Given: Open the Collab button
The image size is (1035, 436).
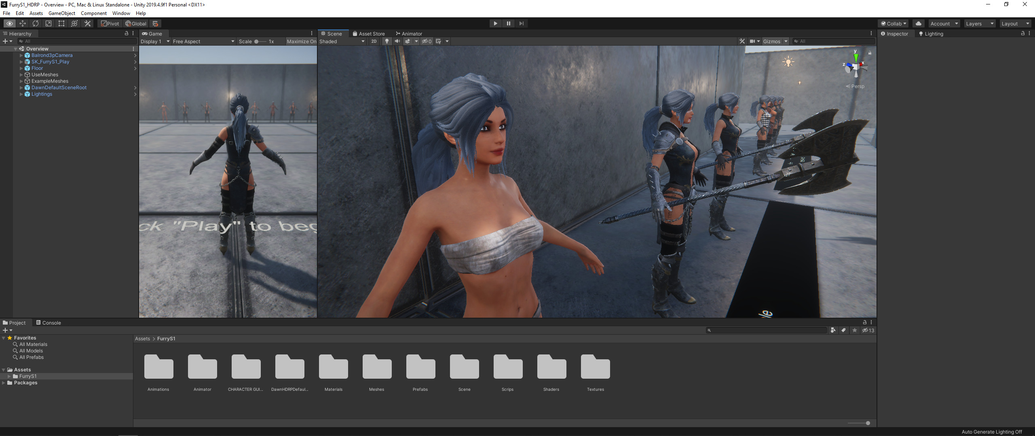Looking at the screenshot, I should click(893, 23).
